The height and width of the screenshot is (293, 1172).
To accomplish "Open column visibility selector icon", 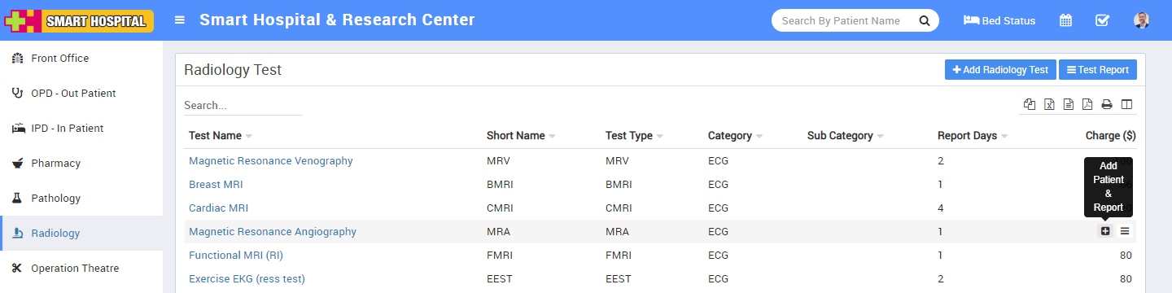I will [1126, 104].
